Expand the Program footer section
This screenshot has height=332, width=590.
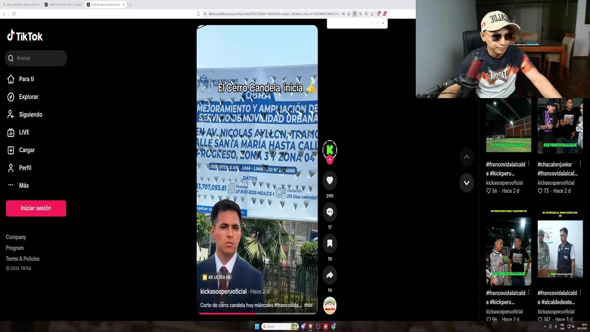point(15,248)
